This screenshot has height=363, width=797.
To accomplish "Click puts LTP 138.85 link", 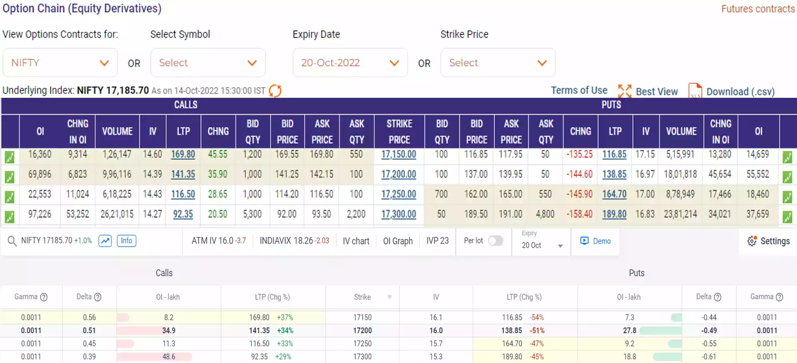I will click(614, 174).
